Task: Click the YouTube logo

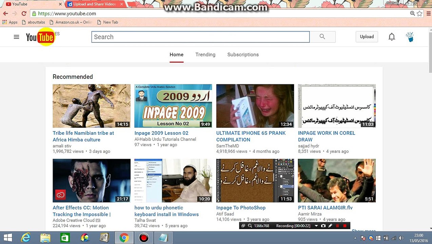Action: point(40,37)
